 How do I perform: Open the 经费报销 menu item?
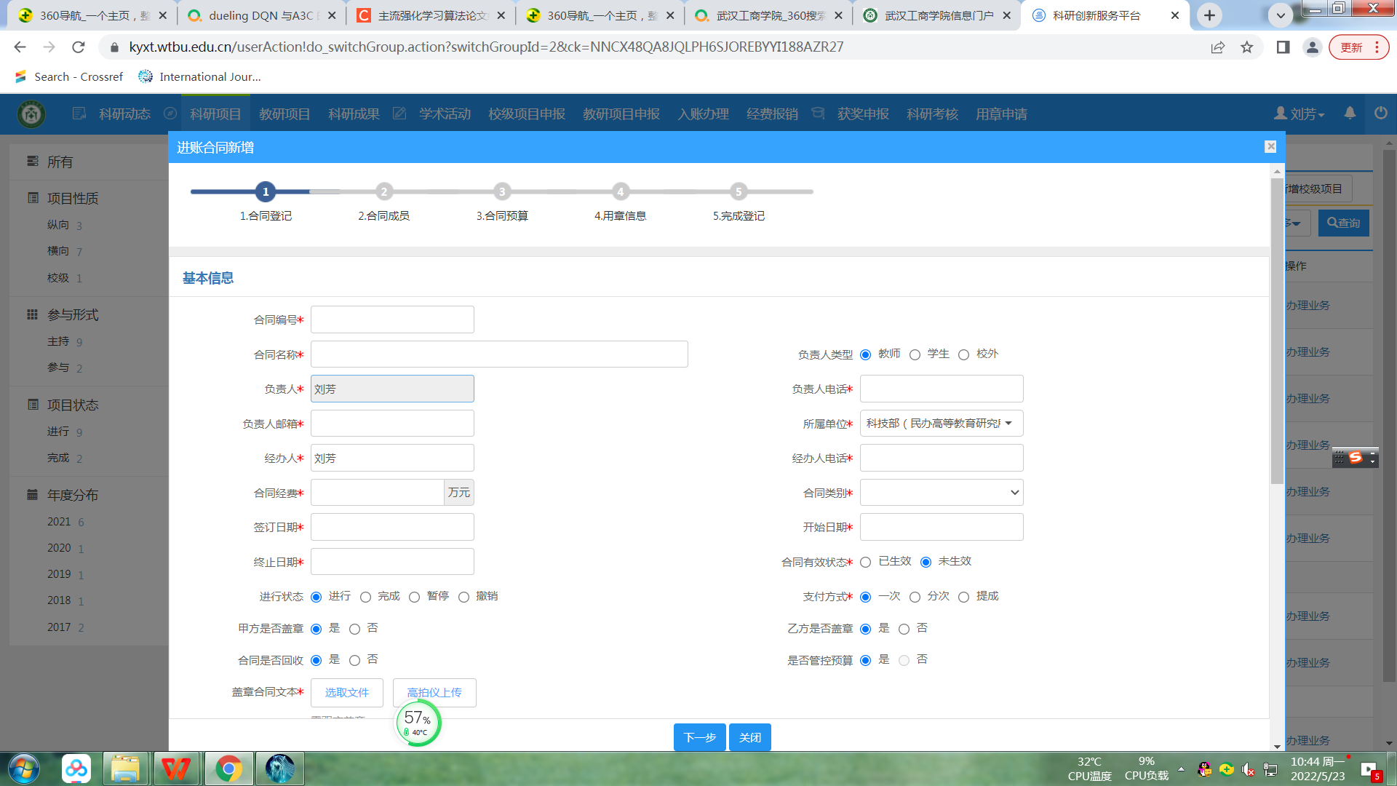tap(772, 114)
